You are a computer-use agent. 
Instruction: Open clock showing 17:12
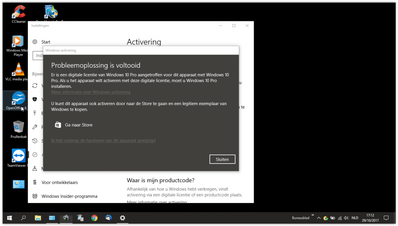(x=370, y=218)
